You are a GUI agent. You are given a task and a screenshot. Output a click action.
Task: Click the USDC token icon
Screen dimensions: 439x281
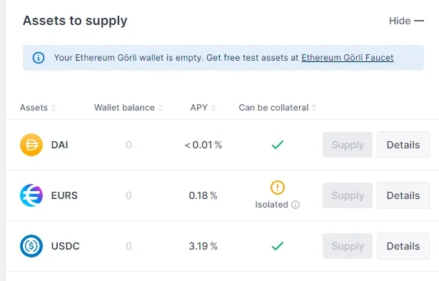(x=31, y=246)
